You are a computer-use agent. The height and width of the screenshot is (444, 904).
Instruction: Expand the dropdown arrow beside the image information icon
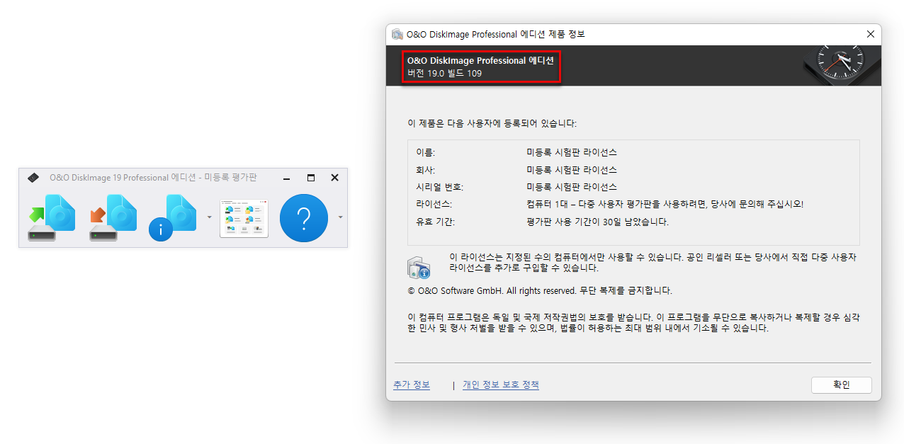(209, 217)
